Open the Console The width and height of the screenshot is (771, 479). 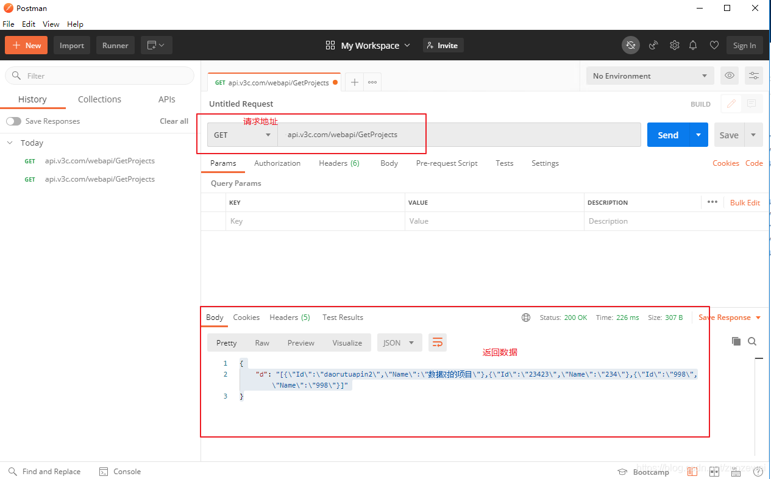(x=120, y=472)
